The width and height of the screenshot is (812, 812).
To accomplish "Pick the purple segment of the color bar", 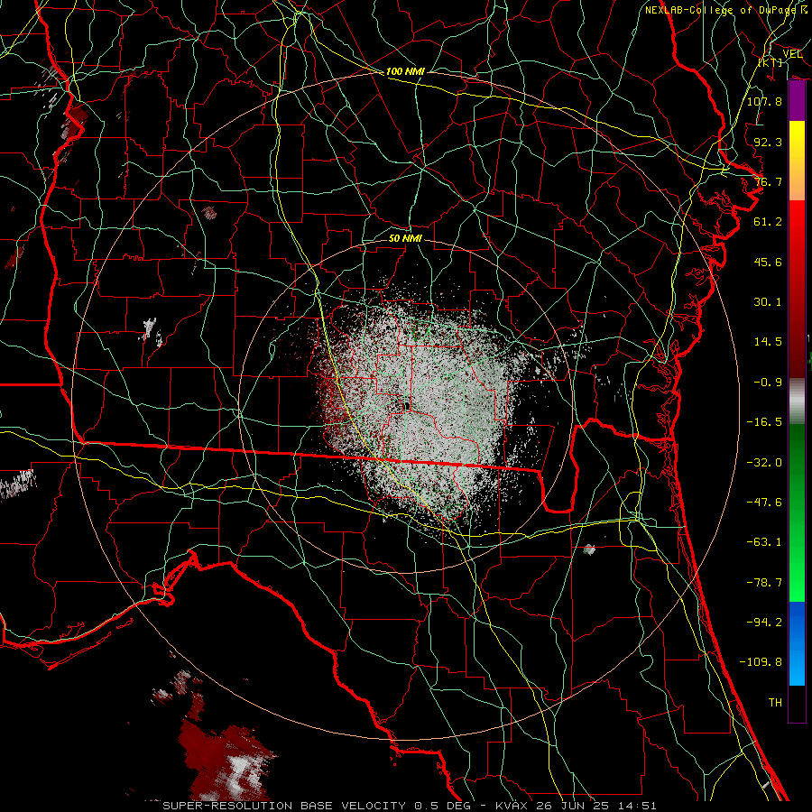I will [x=797, y=101].
